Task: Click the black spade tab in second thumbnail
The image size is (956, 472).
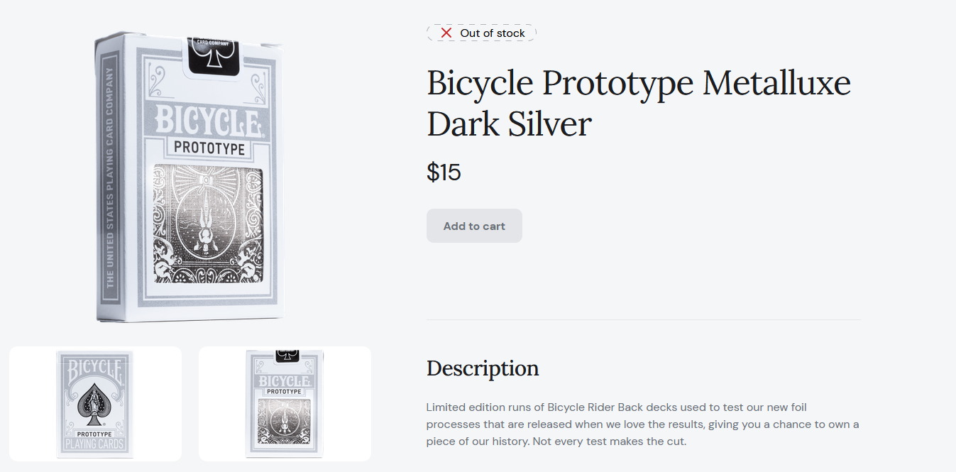Action: pyautogui.click(x=286, y=356)
